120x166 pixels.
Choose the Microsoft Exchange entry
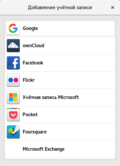[60, 149]
